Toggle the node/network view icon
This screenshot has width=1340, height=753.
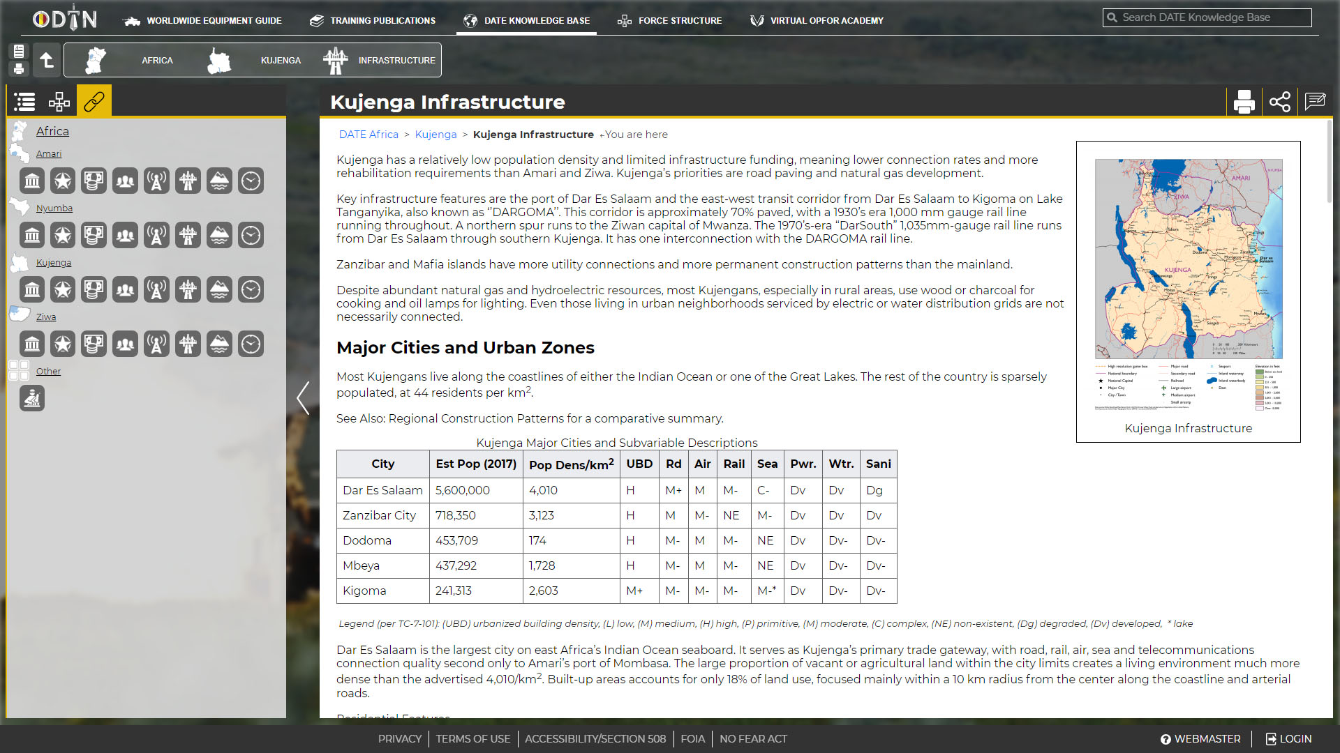click(59, 101)
